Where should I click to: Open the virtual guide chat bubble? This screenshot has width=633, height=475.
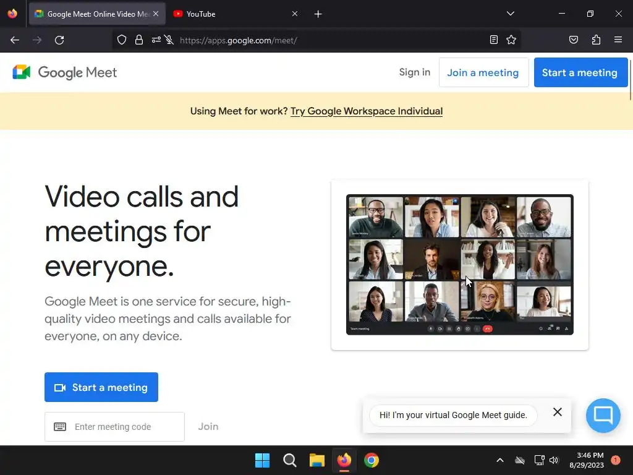coord(603,415)
